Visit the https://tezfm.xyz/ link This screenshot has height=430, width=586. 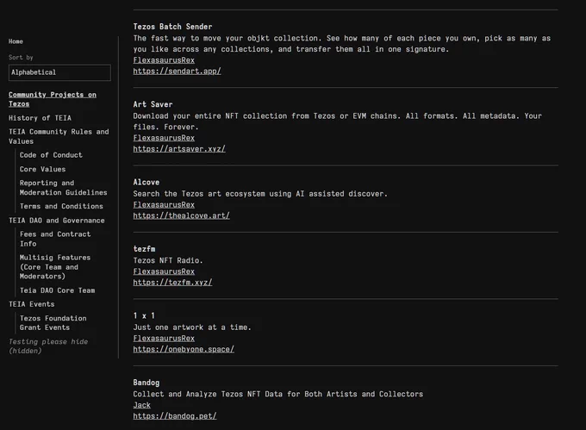(172, 283)
